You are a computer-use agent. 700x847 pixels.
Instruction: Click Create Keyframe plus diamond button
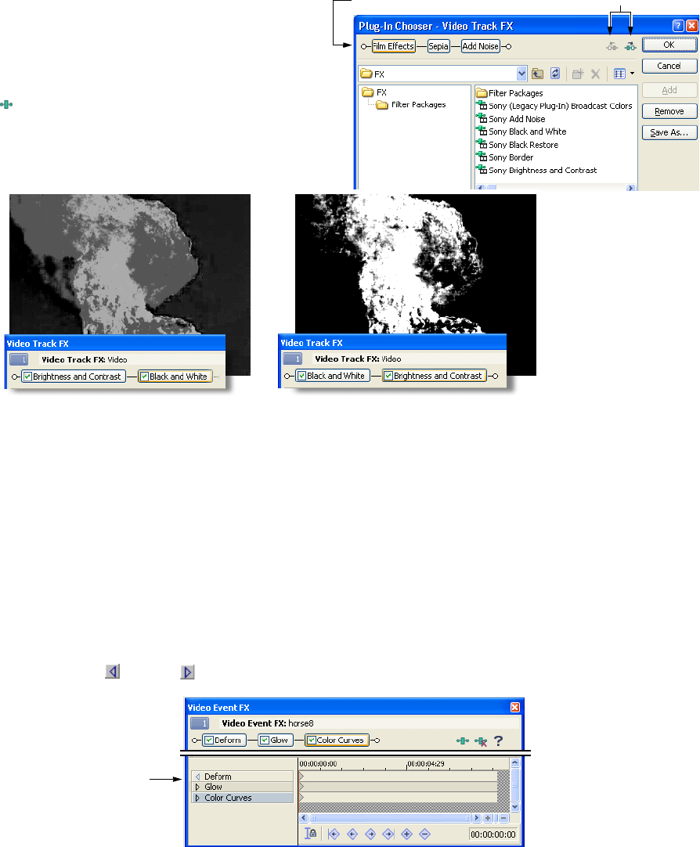[x=406, y=834]
